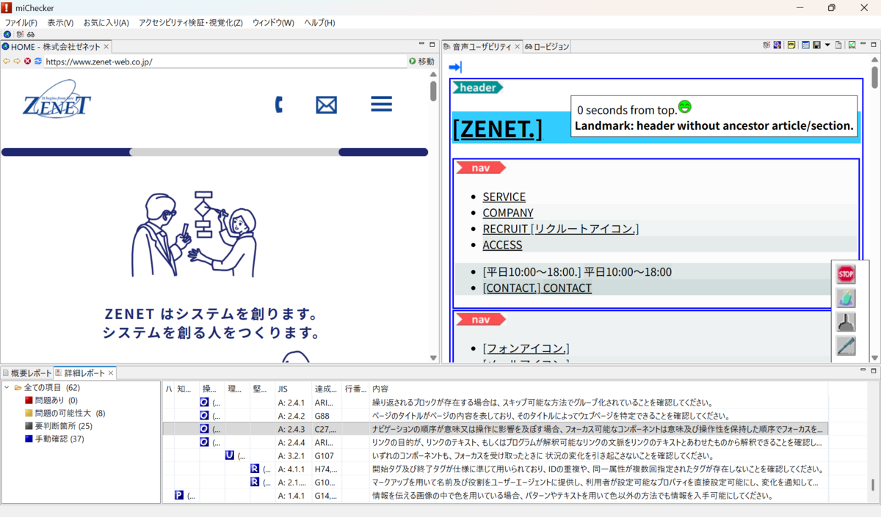Click the second colorful icon in voice panel toolbar
The width and height of the screenshot is (881, 517).
tap(777, 45)
